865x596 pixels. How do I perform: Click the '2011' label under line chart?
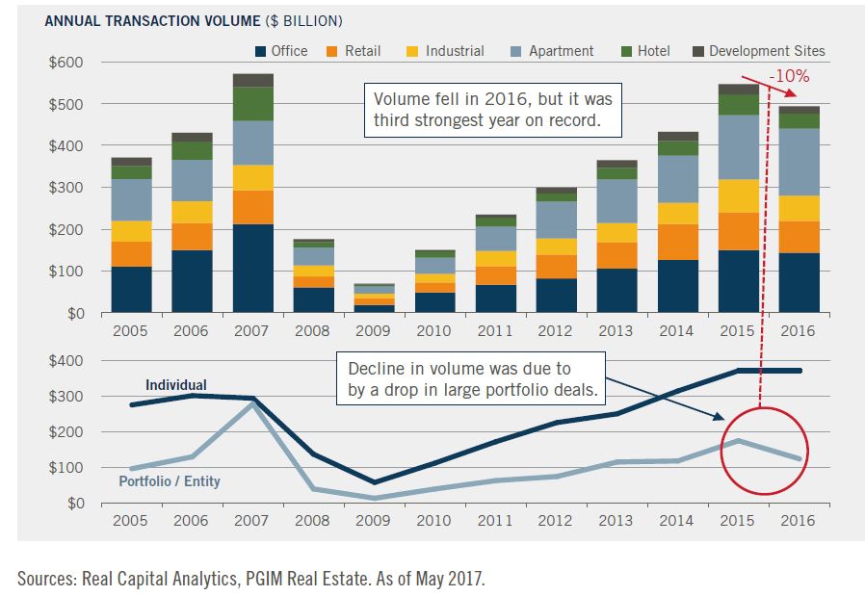pyautogui.click(x=495, y=521)
